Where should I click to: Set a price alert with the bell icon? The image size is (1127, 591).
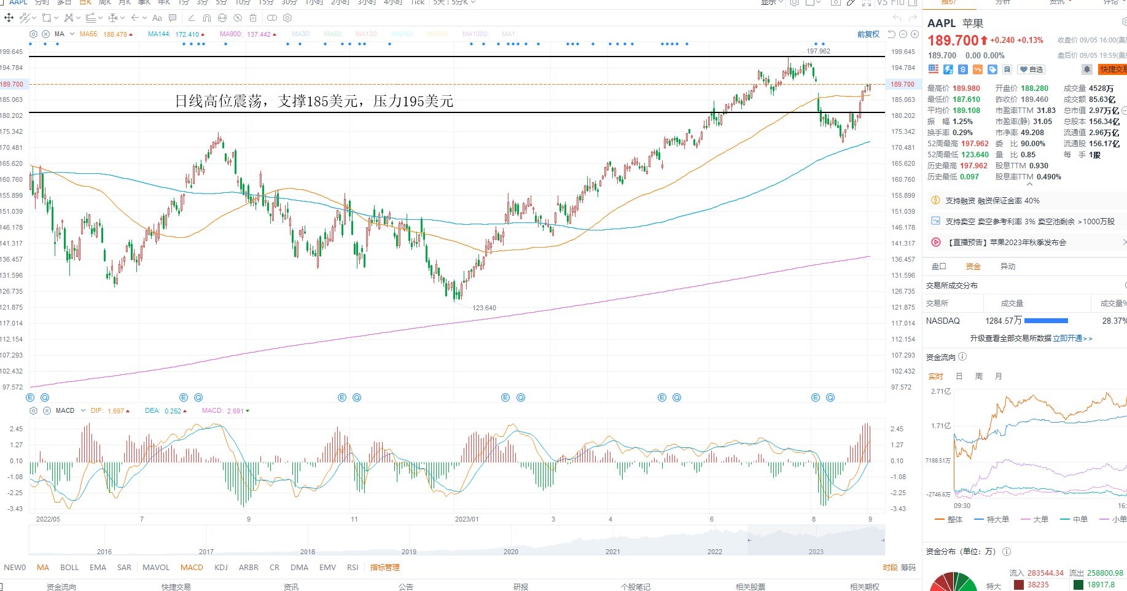[1087, 69]
